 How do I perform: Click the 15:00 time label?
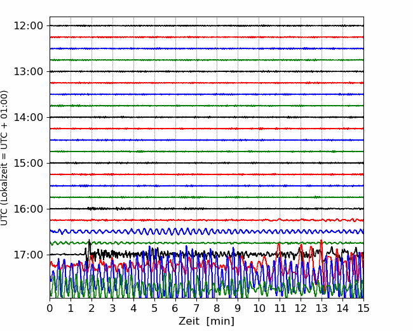coord(28,163)
